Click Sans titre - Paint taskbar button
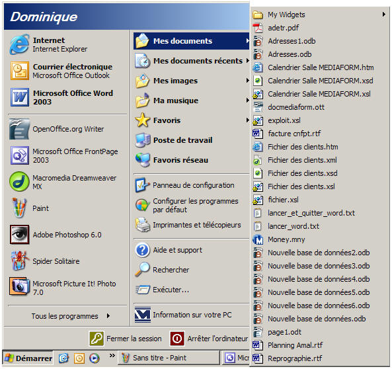 (169, 358)
